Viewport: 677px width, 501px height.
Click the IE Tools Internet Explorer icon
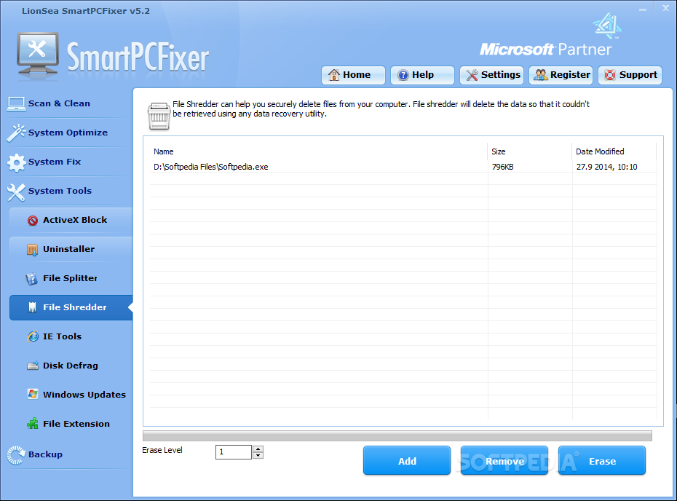coord(33,336)
